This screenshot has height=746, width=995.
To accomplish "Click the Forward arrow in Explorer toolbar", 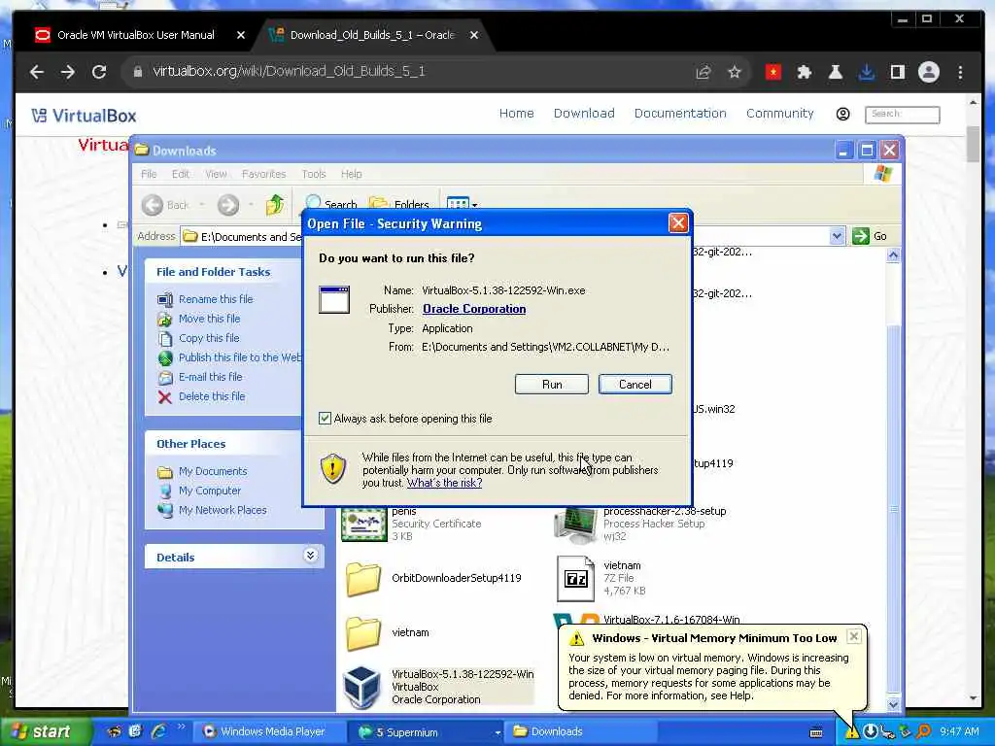I will click(228, 204).
